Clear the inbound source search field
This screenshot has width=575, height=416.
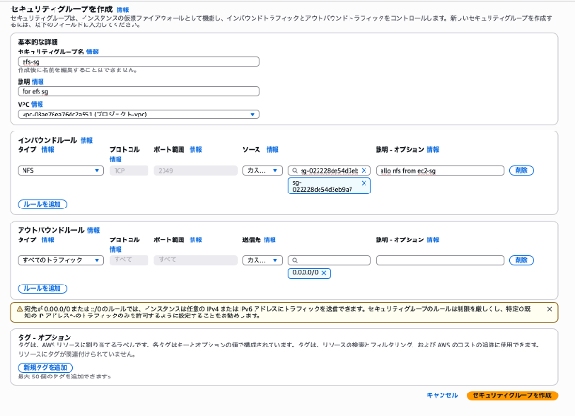pyautogui.click(x=364, y=170)
